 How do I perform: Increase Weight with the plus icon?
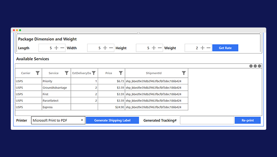(x=203, y=48)
